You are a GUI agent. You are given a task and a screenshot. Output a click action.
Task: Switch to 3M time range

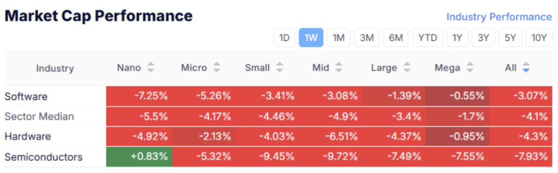pyautogui.click(x=366, y=38)
